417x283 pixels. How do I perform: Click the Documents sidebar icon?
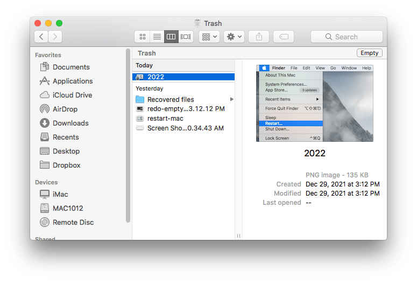(x=45, y=67)
